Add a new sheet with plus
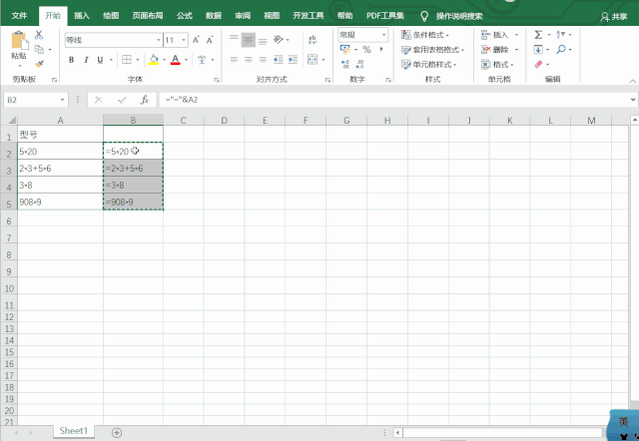The height and width of the screenshot is (441, 639). point(117,432)
